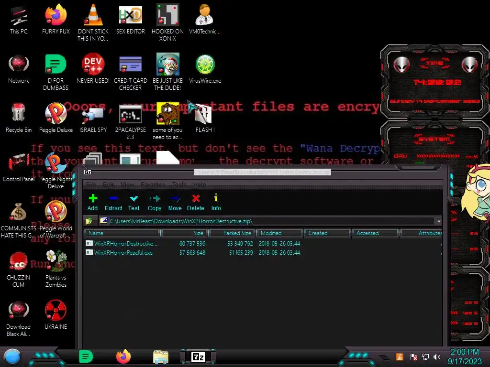Click the Add button in 7-Zip toolbar
Image resolution: width=490 pixels, height=367 pixels.
click(92, 202)
